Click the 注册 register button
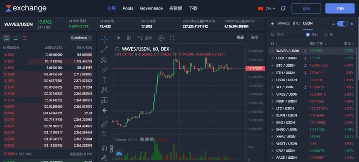This screenshot has width=359, height=162. (340, 8)
